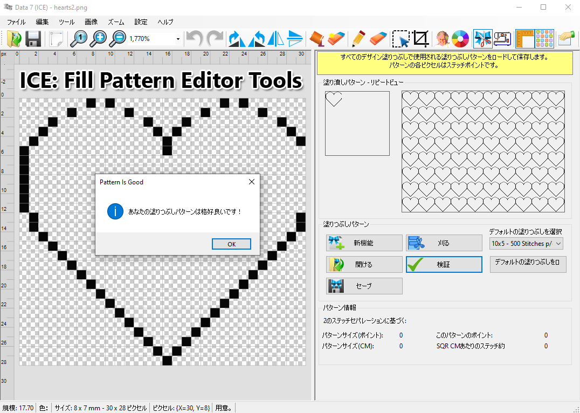Screen dimensions: 580x413
Task: Open the color wheel tool
Action: click(460, 39)
